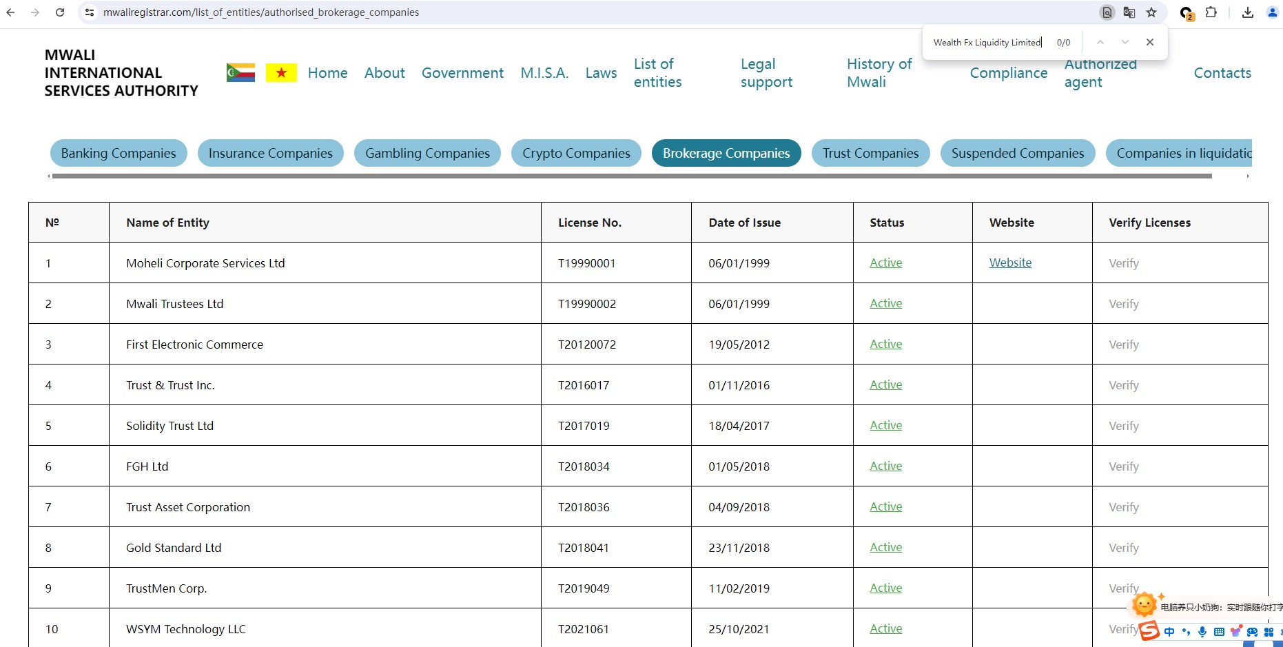Open the browser downloads icon
The image size is (1283, 647).
point(1248,12)
